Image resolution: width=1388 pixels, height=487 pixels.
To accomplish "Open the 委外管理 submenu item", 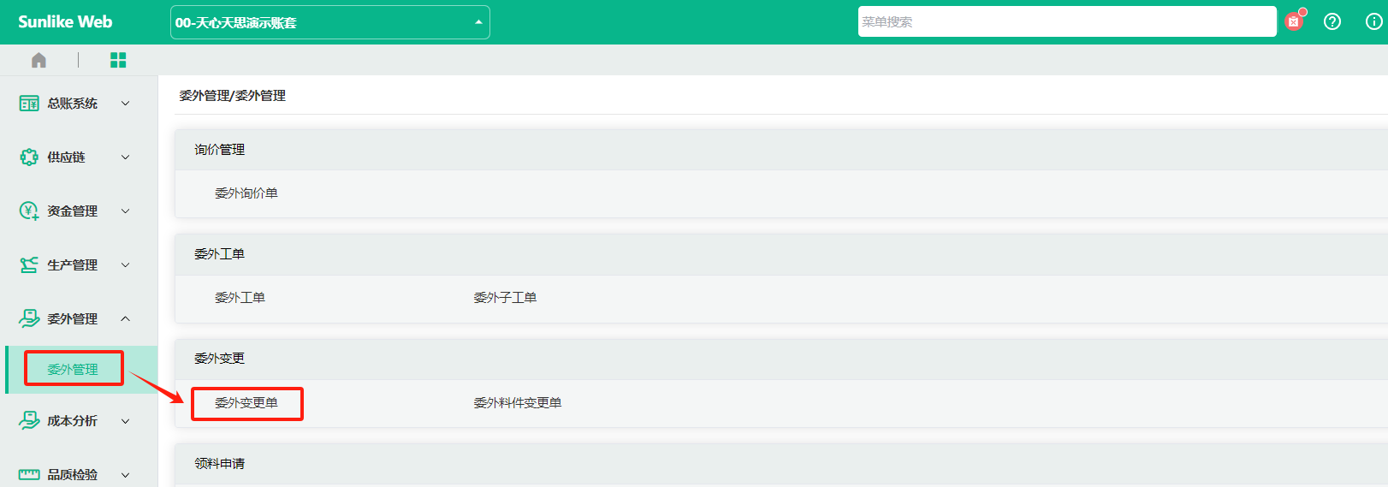I will 73,370.
